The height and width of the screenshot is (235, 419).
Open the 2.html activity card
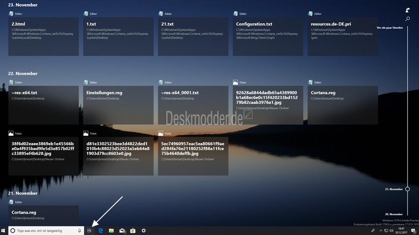[x=44, y=36]
